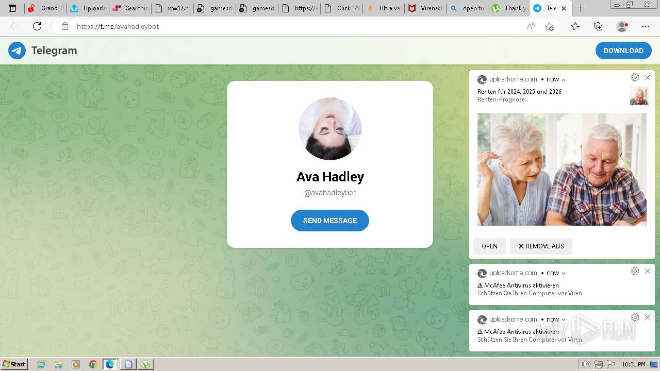Dismiss first McAfee Antivirus notification
This screenshot has height=371, width=660.
click(648, 271)
